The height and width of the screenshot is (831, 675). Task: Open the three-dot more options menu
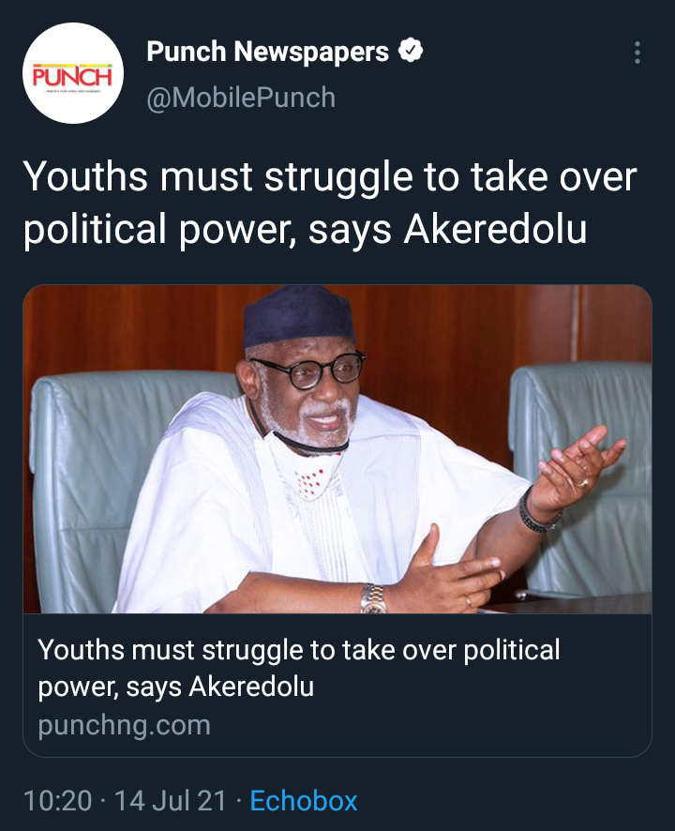[637, 53]
